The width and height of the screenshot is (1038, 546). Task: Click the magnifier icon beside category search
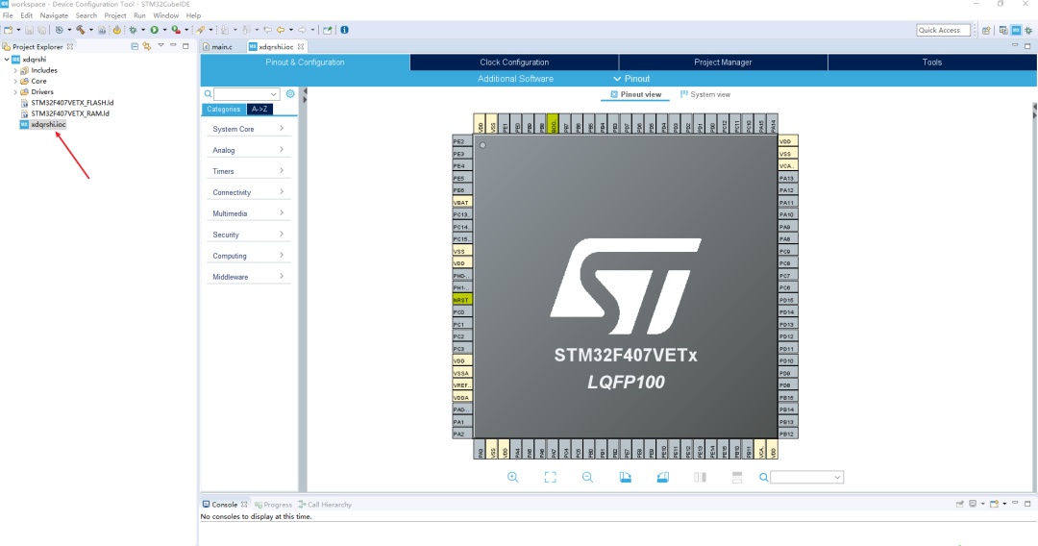[208, 94]
